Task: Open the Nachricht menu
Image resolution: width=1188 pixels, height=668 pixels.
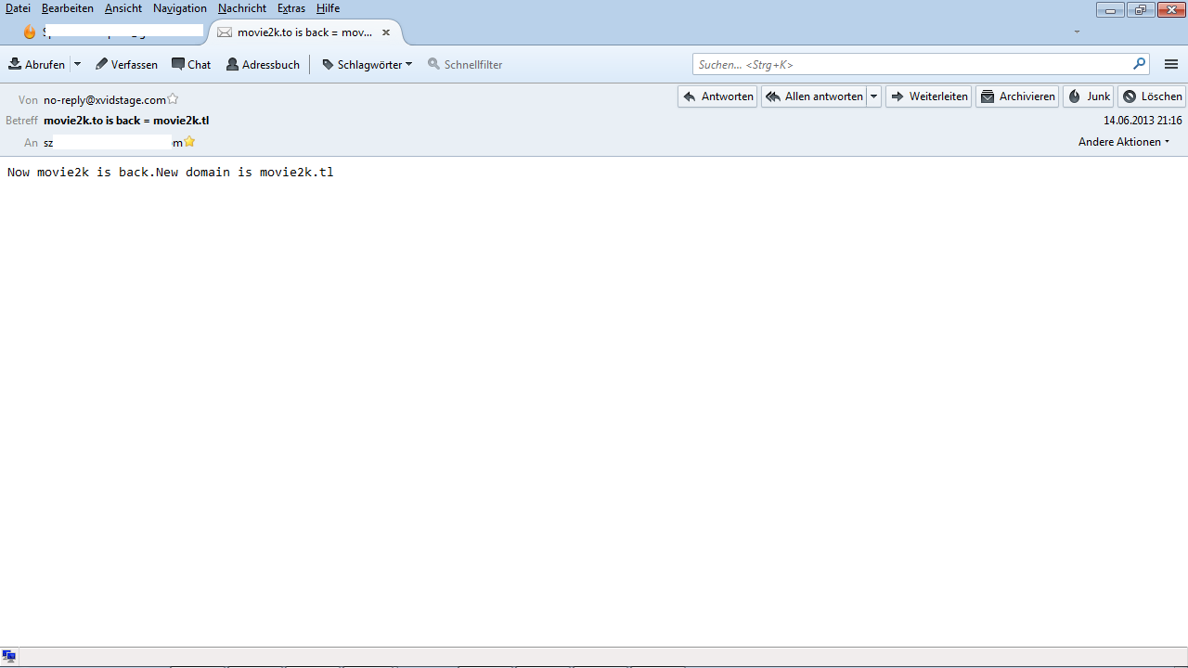Action: 242,8
